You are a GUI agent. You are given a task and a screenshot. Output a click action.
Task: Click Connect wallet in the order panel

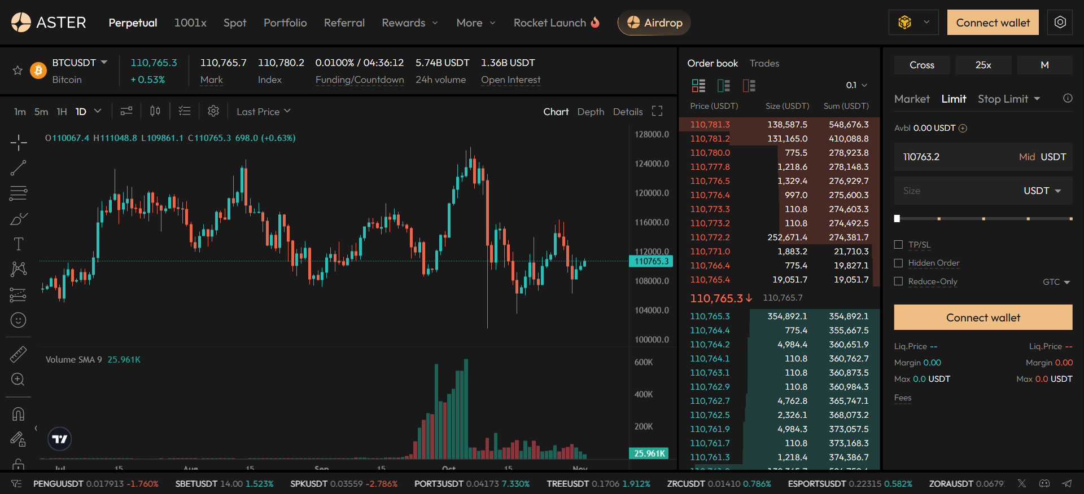pyautogui.click(x=983, y=317)
